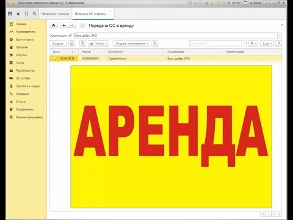Open the find magnifier dropdown button

click(x=253, y=43)
